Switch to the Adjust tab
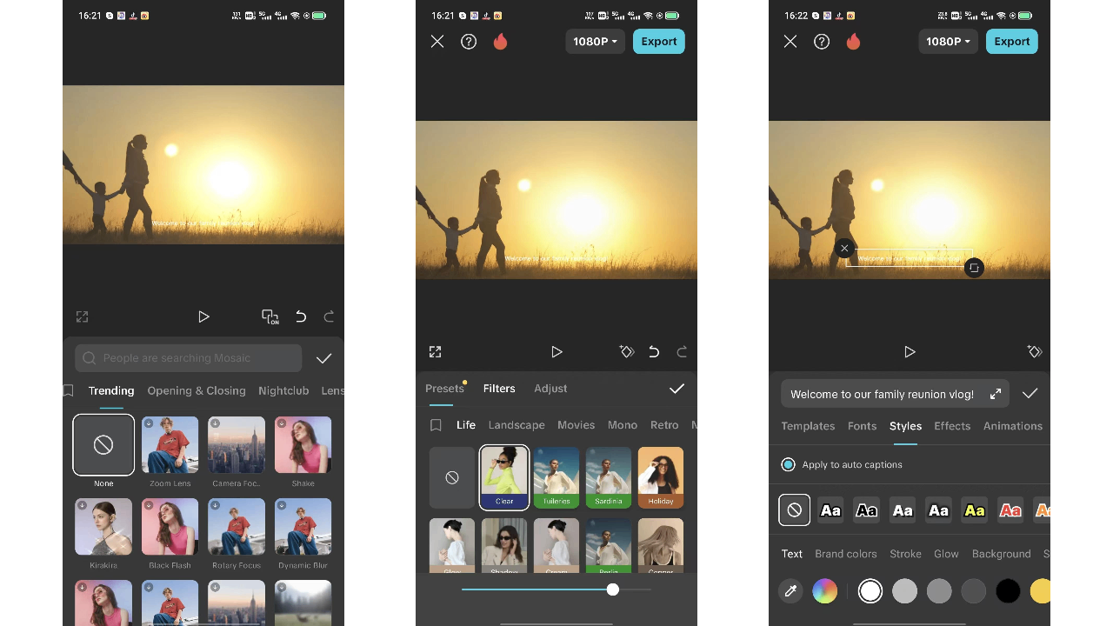The width and height of the screenshot is (1113, 626). pos(550,388)
